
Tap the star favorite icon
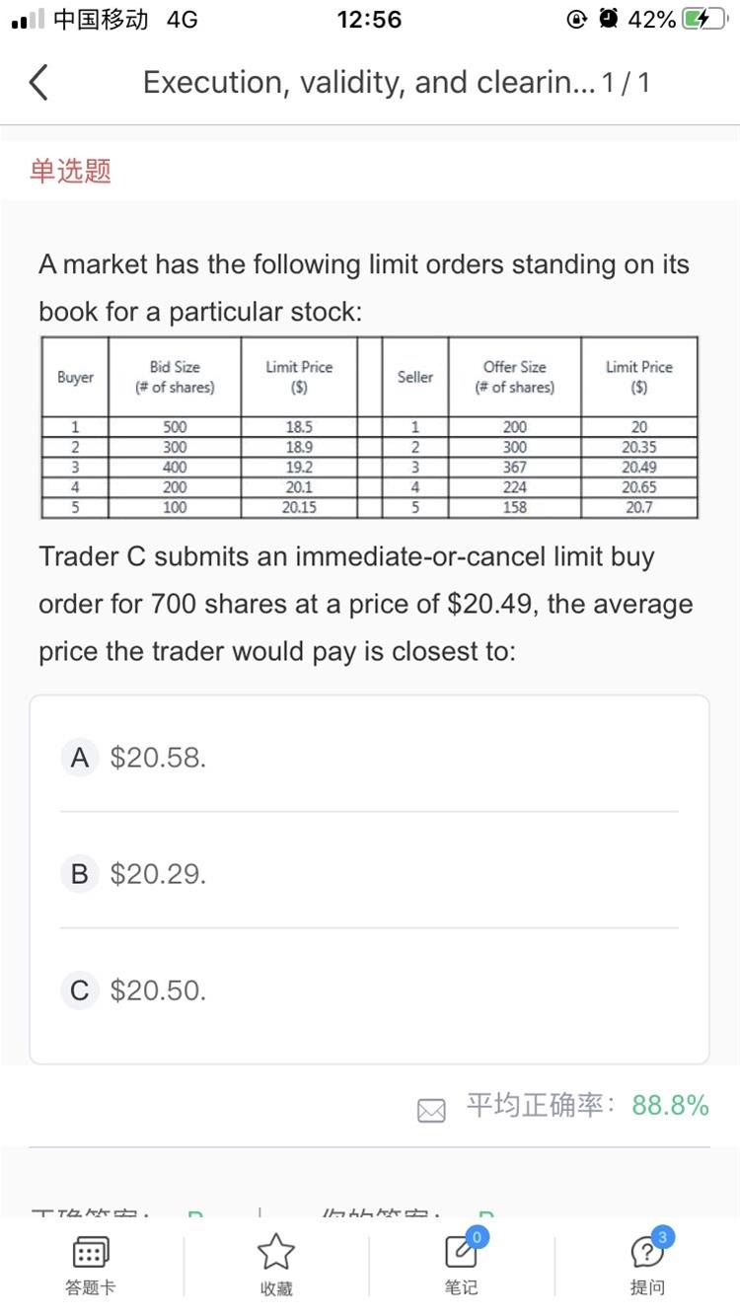coord(275,1252)
